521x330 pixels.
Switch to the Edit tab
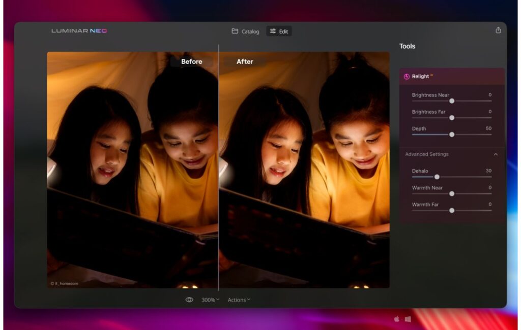click(279, 31)
